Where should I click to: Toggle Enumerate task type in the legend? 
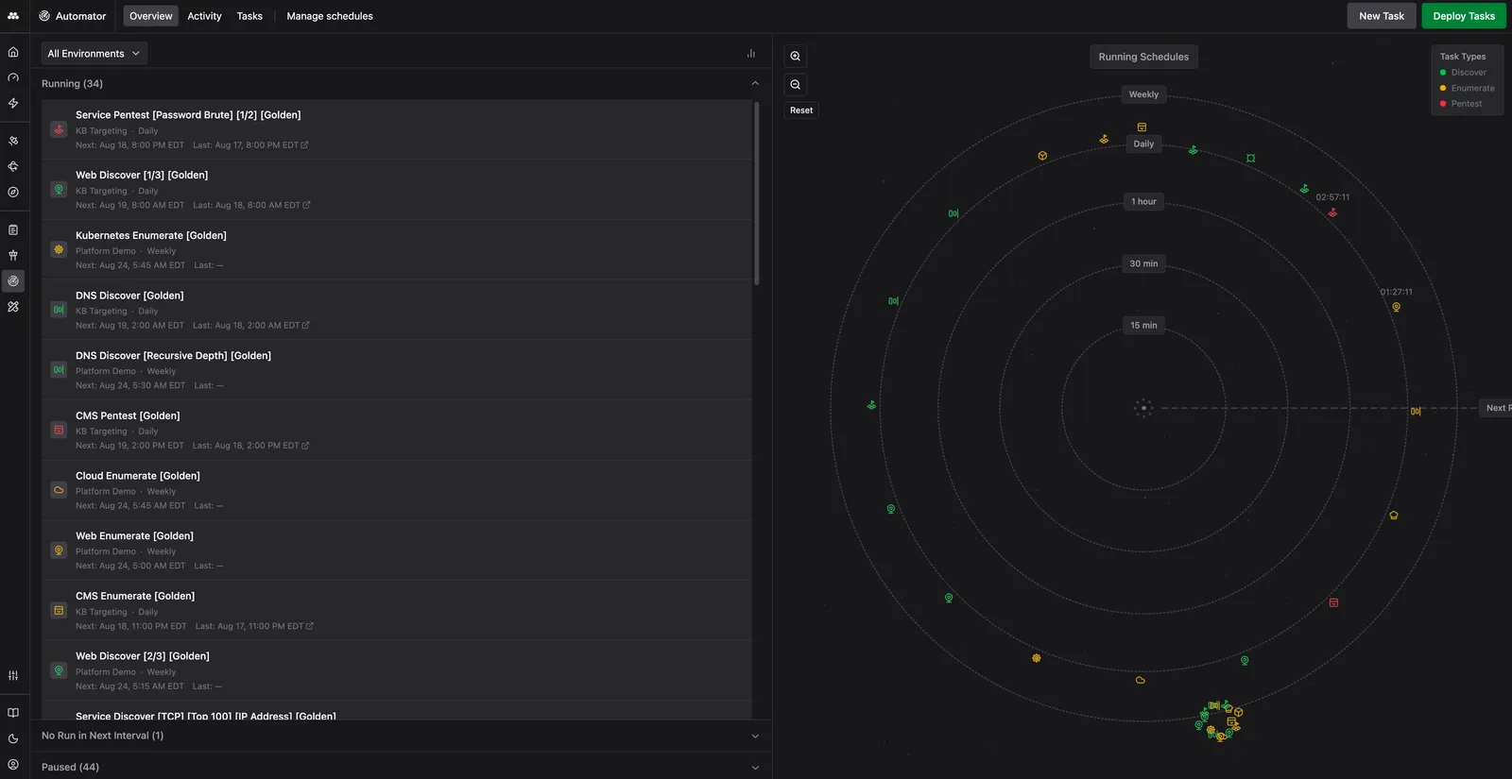pos(1467,88)
